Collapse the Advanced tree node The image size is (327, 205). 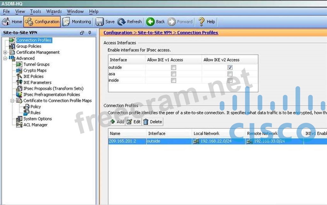click(x=5, y=58)
